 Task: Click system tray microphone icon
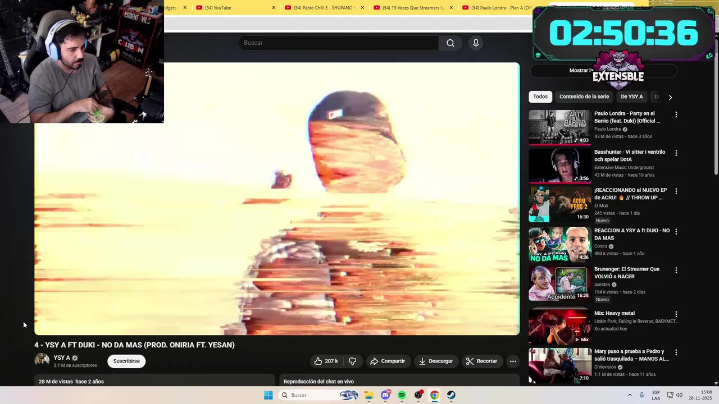641,395
